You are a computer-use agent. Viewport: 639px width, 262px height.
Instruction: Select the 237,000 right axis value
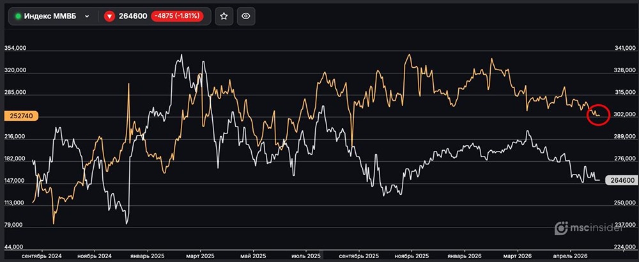coord(625,226)
